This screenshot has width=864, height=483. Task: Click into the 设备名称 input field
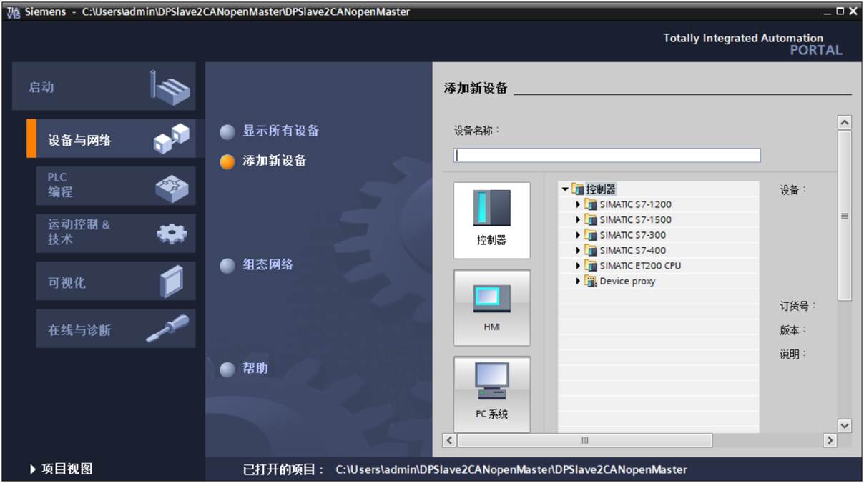[x=607, y=155]
